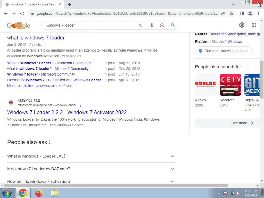
Task: Open 'Windows 7 Loader 2.2.2 - Windows 7 Activator 2022'
Action: pyautogui.click(x=67, y=112)
